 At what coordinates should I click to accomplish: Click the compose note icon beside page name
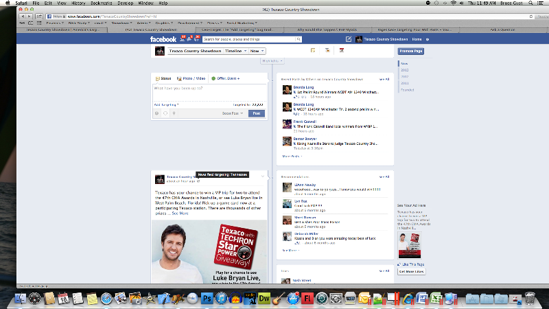click(349, 39)
